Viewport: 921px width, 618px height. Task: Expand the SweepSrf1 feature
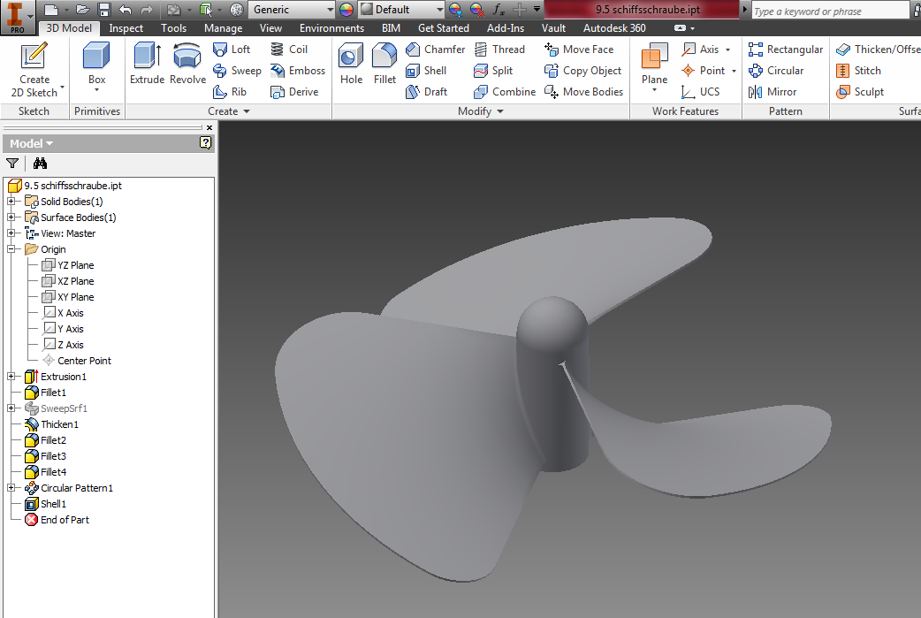pyautogui.click(x=11, y=408)
